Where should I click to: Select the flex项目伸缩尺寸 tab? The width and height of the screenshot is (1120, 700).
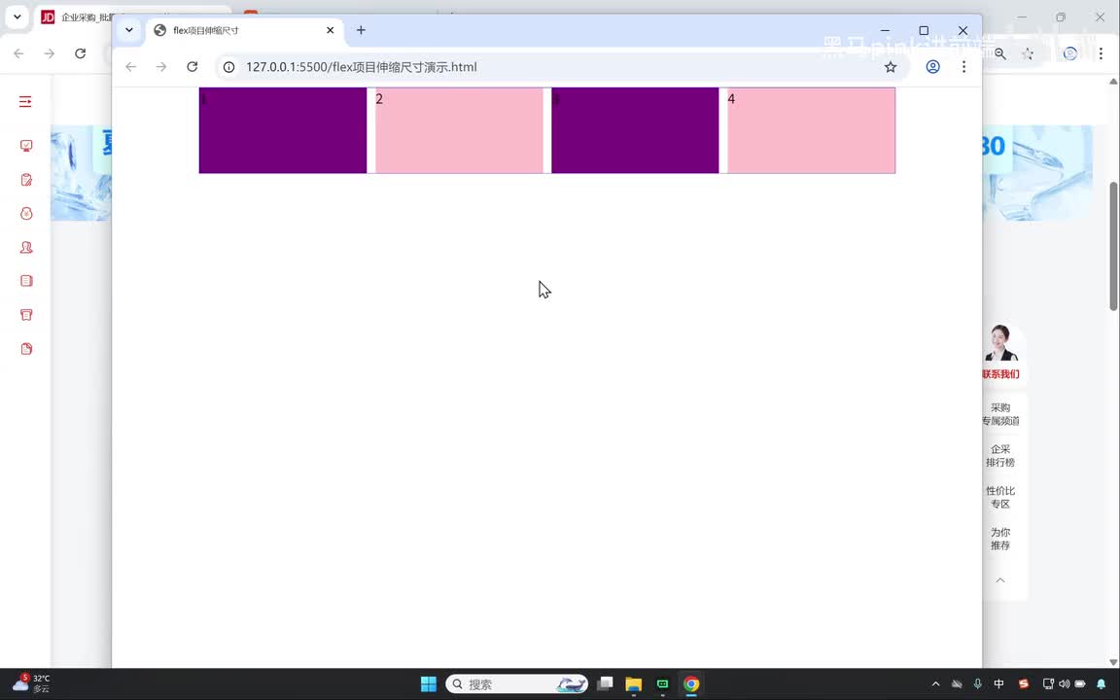[244, 30]
